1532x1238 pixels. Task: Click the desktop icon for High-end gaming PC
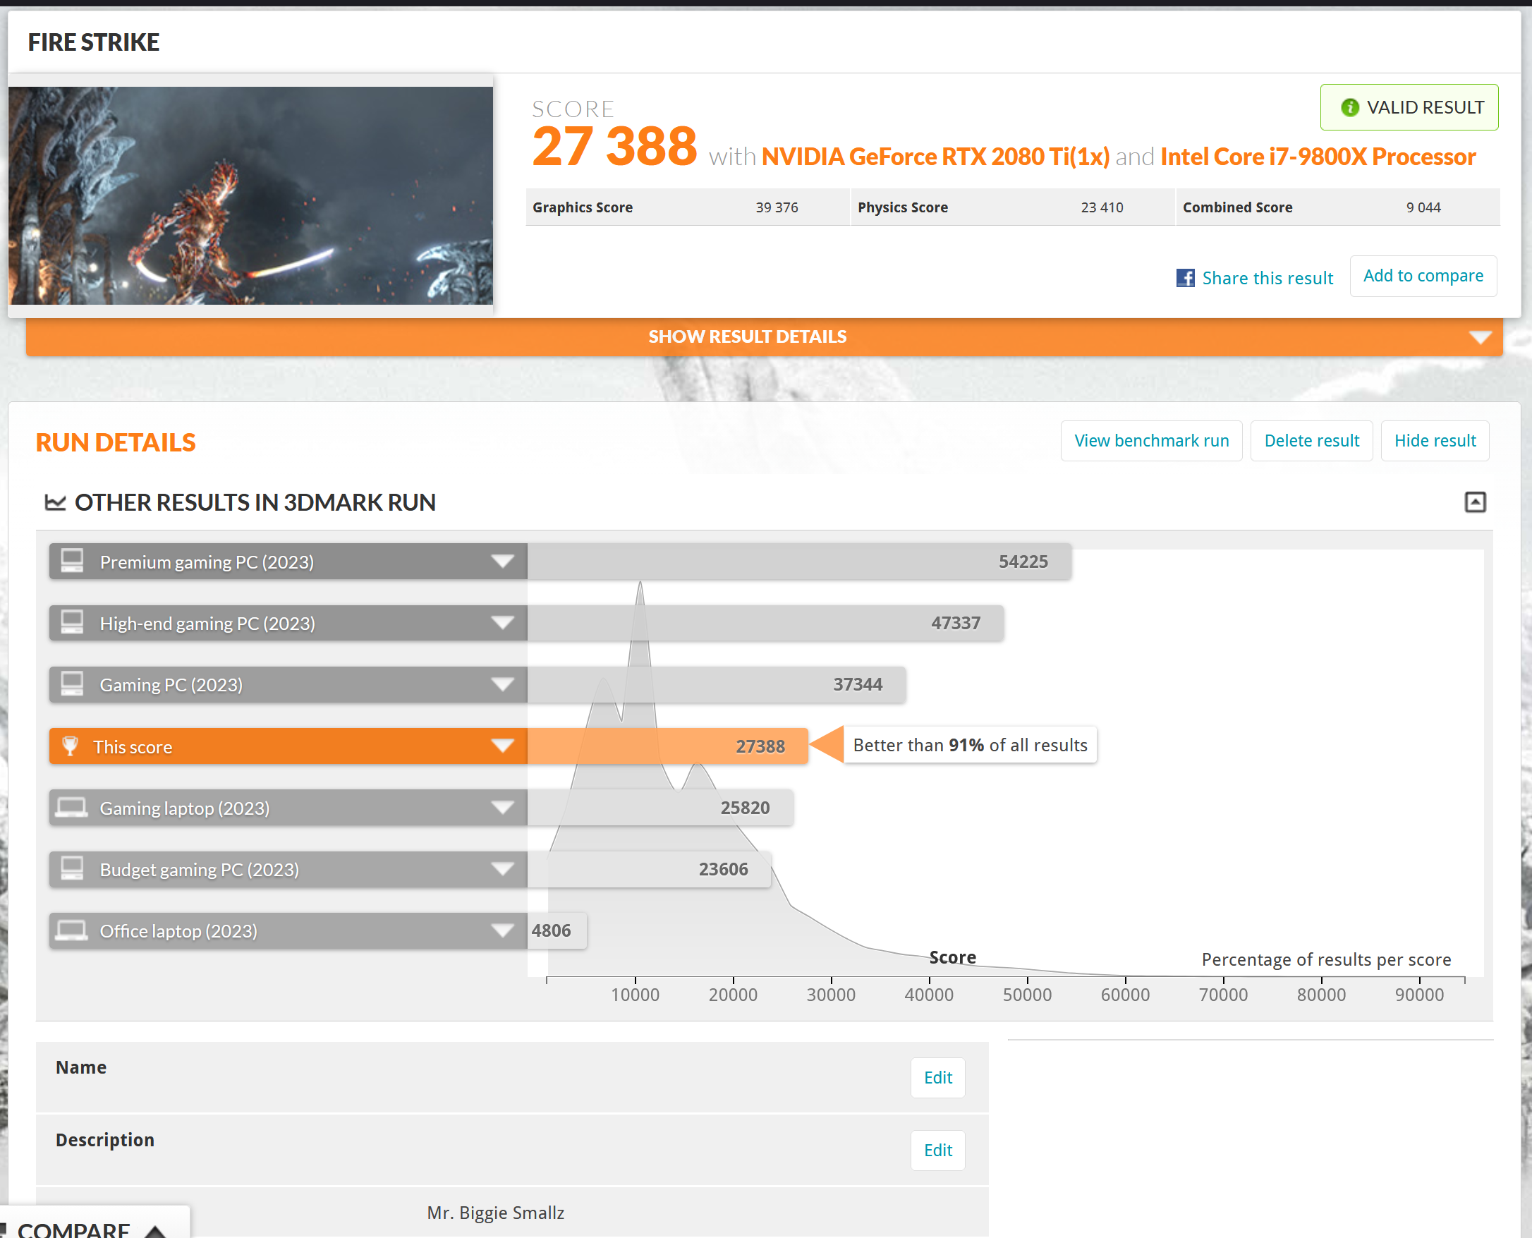pyautogui.click(x=72, y=623)
